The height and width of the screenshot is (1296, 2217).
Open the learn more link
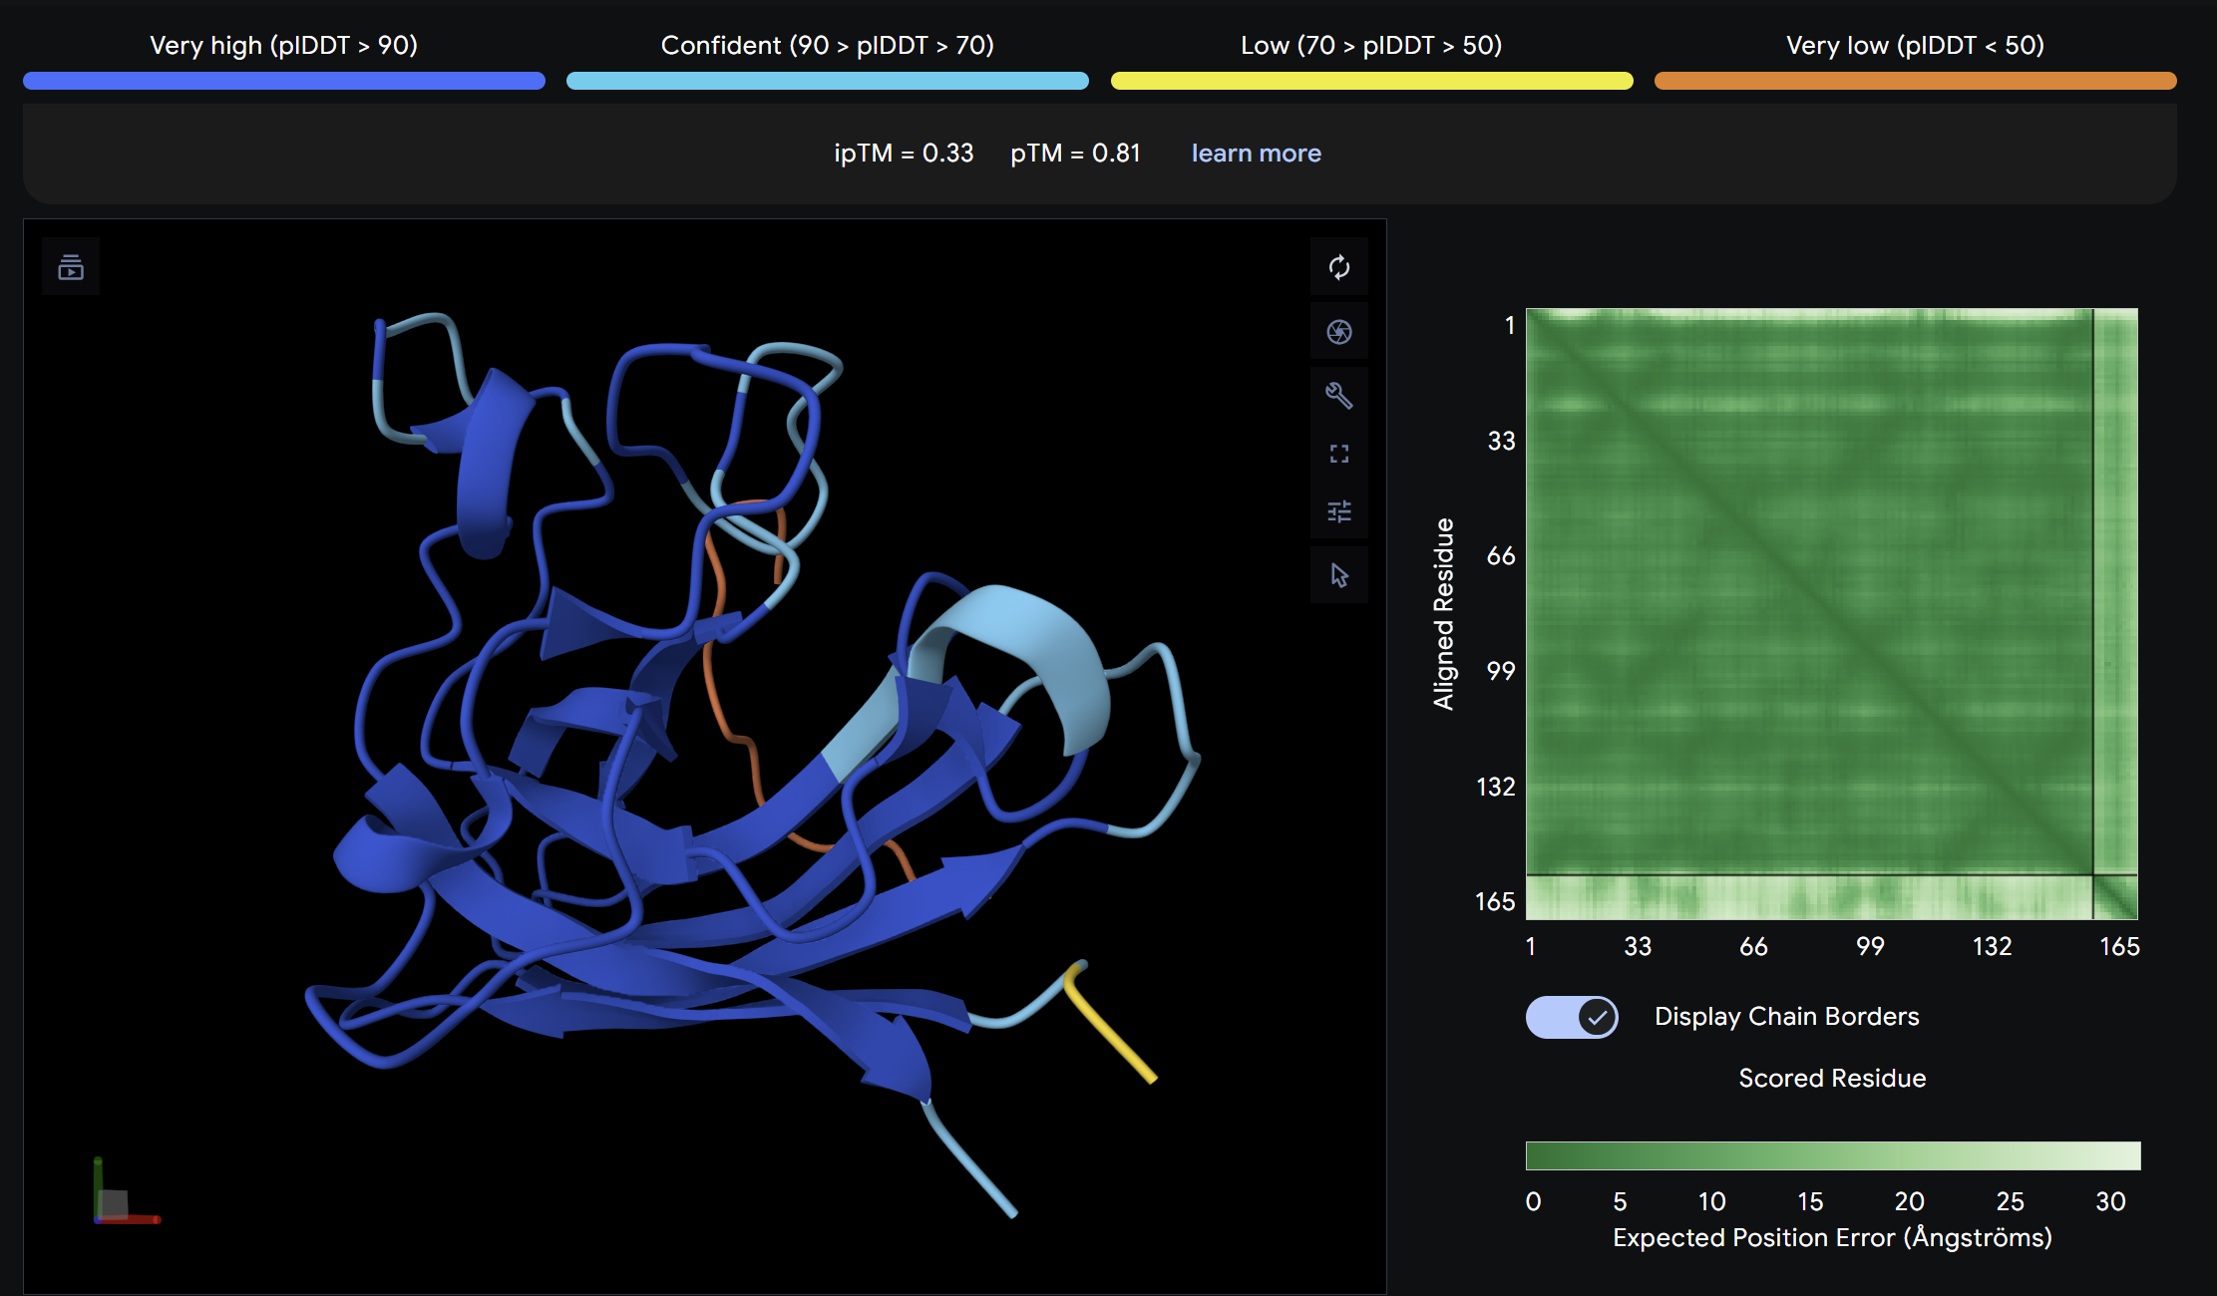click(x=1256, y=153)
